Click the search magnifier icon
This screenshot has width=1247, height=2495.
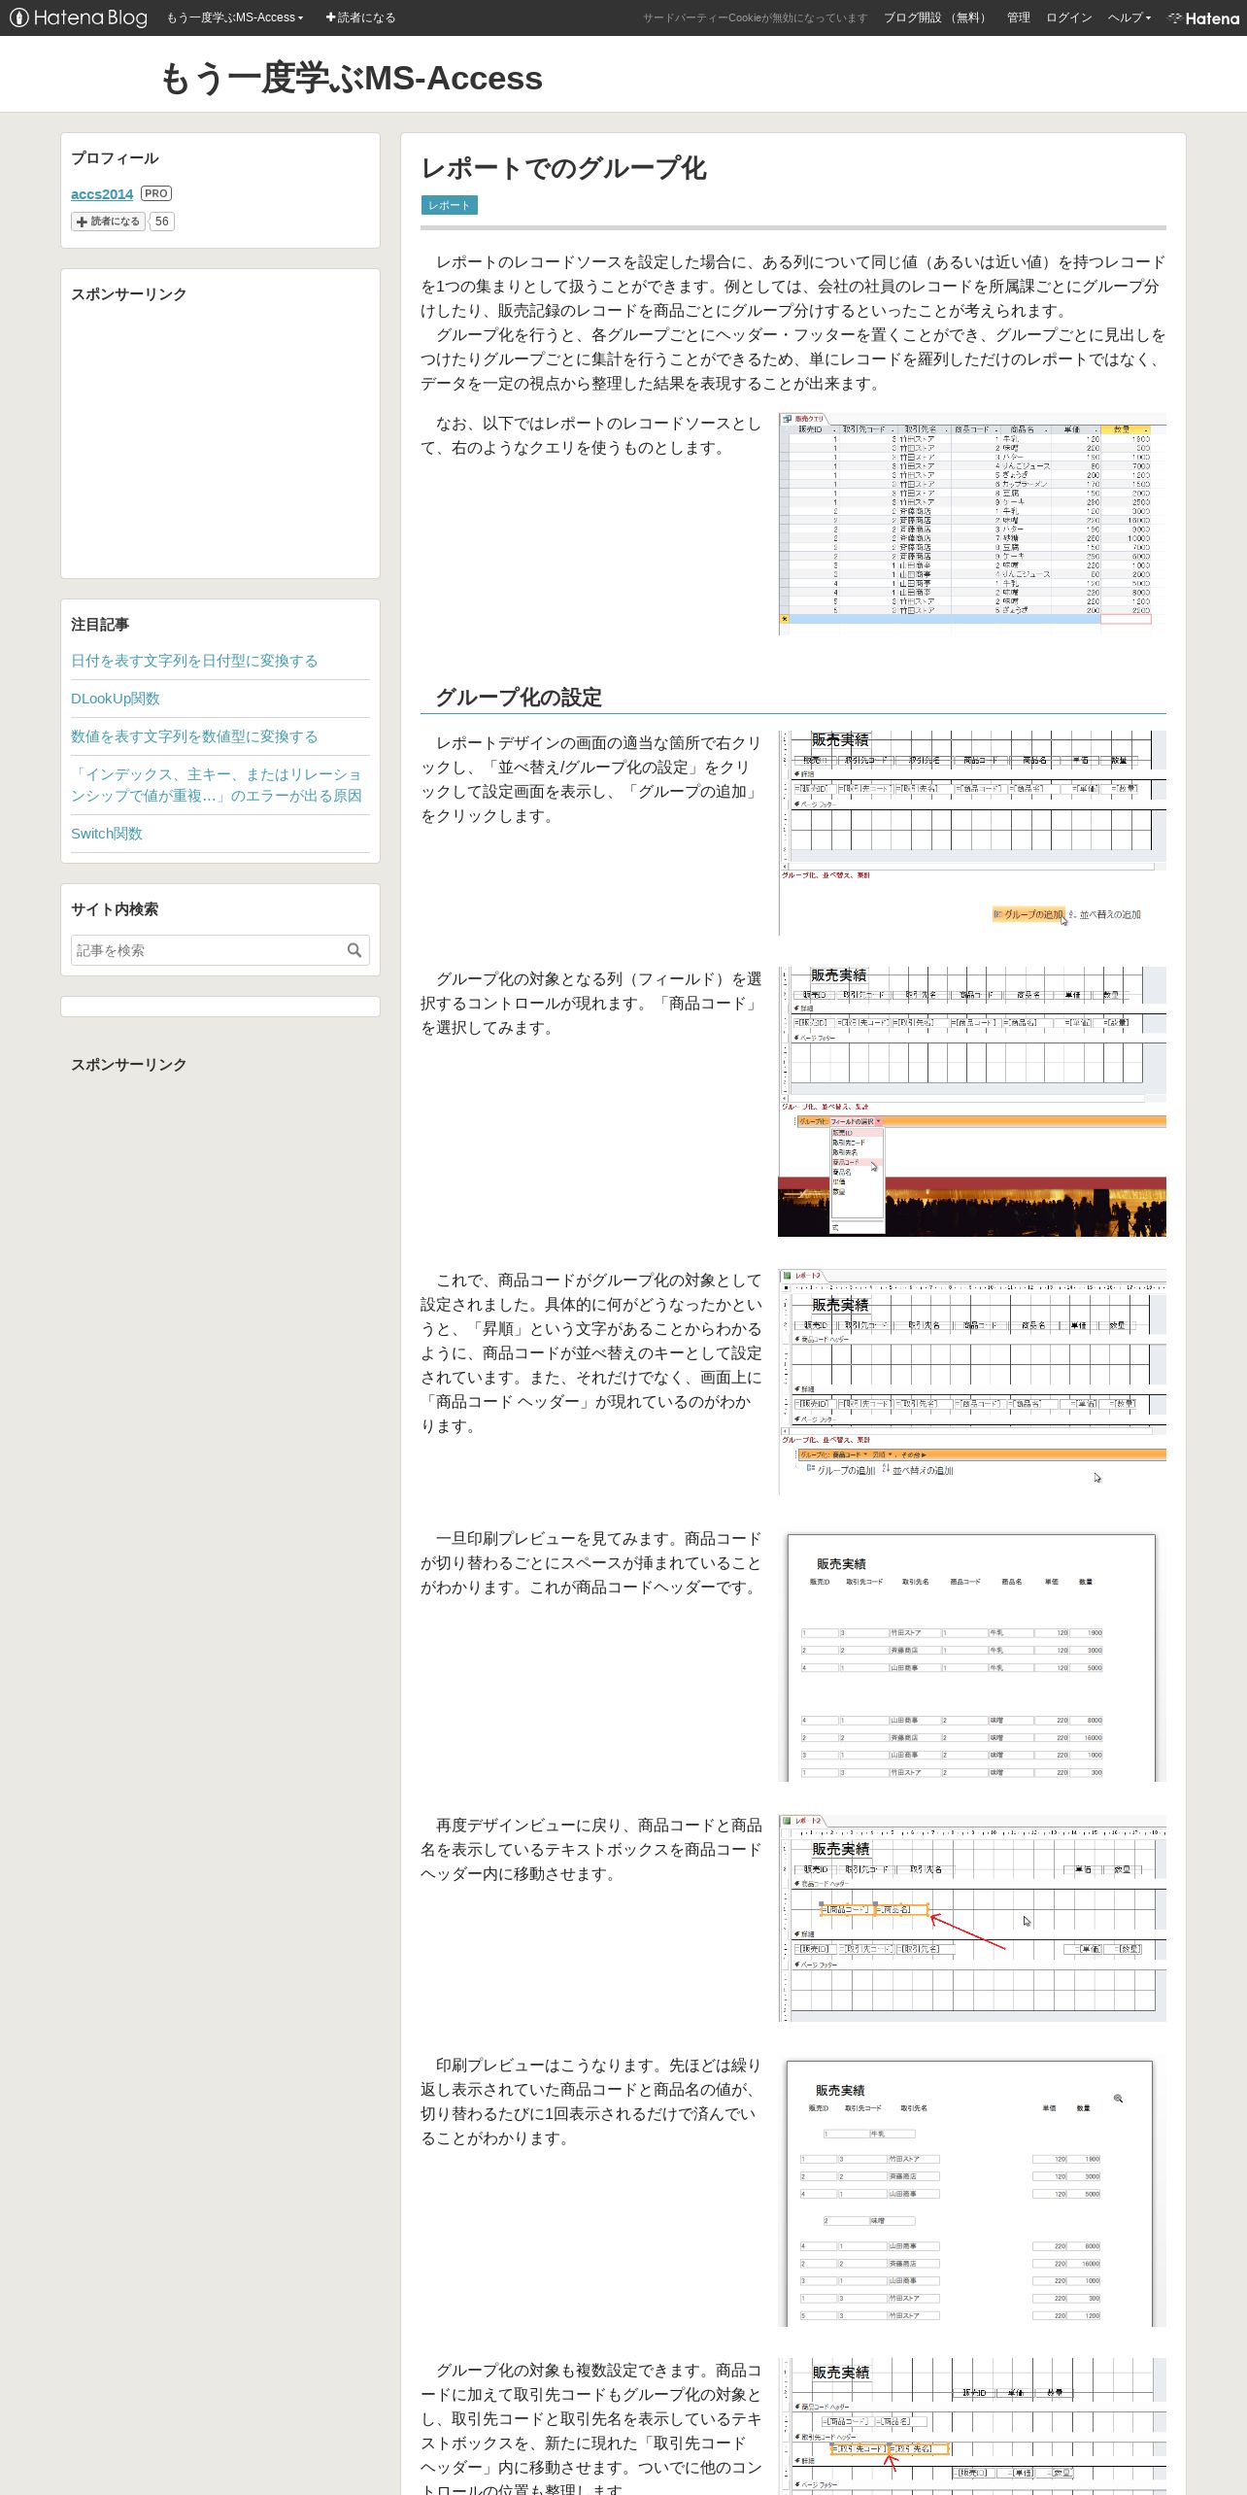[x=354, y=950]
